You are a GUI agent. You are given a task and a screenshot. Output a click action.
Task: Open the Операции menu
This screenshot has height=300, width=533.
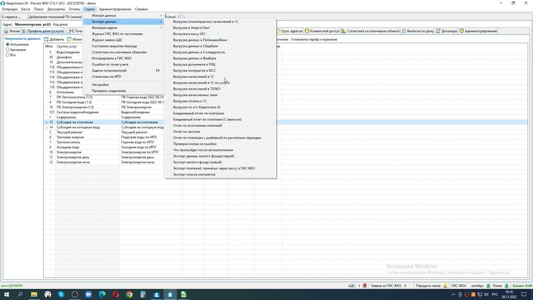pos(10,9)
